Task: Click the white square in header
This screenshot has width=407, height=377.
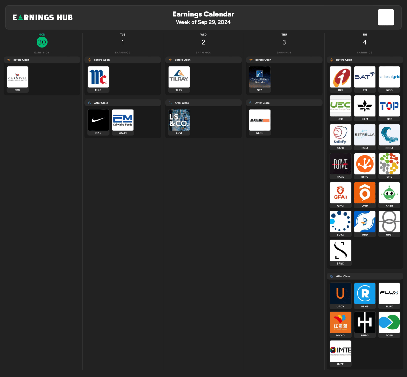Action: tap(386, 17)
